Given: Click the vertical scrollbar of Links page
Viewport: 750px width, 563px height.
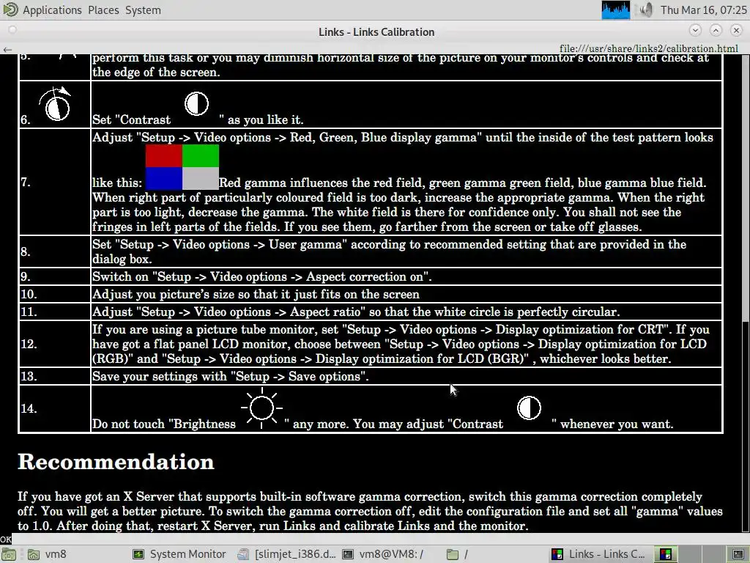Looking at the screenshot, I should [746, 292].
